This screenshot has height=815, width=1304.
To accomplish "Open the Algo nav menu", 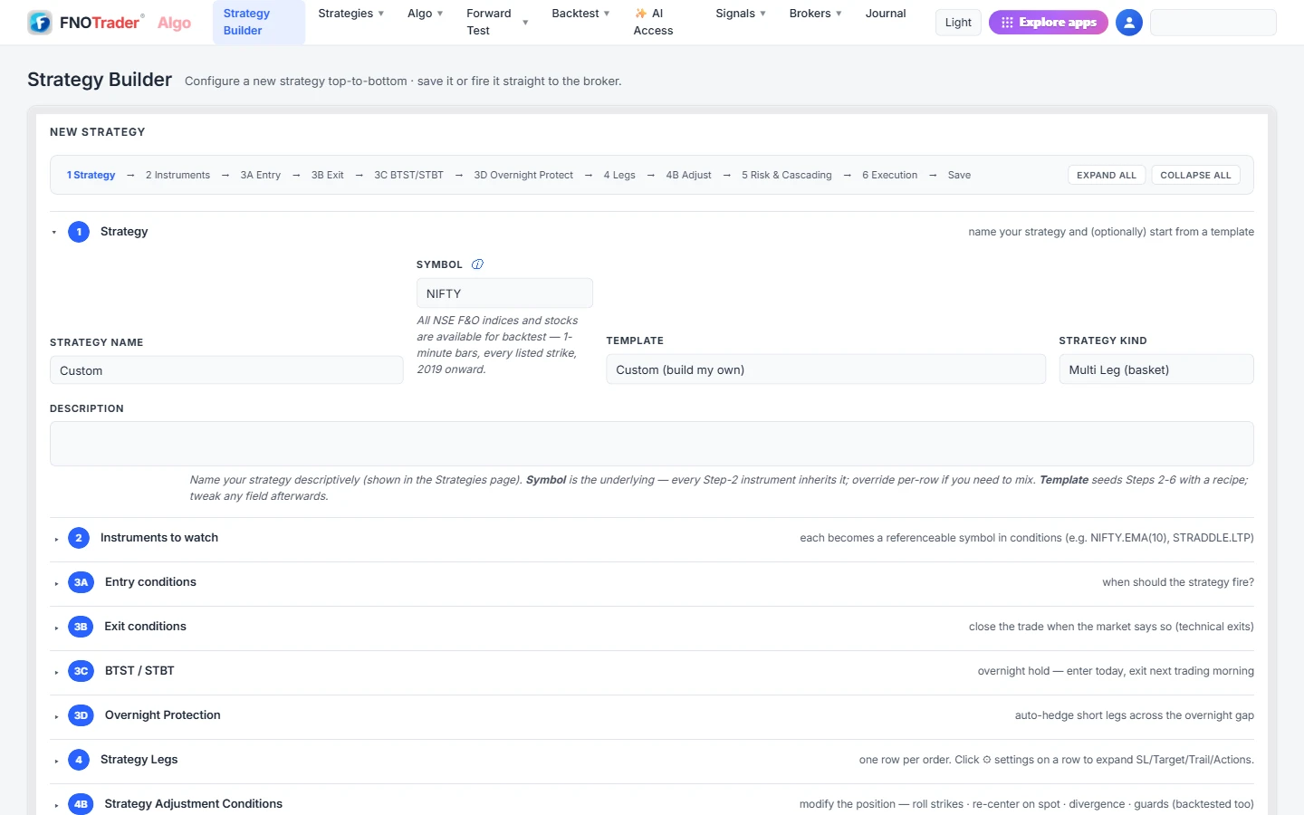I will pos(425,14).
